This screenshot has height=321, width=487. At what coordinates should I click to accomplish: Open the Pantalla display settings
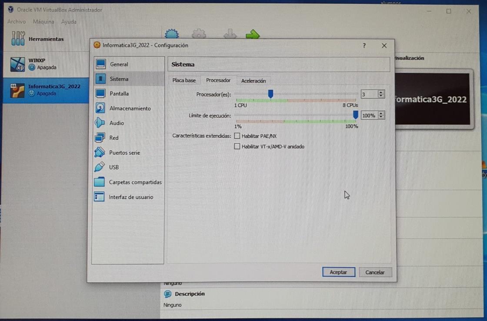129,93
